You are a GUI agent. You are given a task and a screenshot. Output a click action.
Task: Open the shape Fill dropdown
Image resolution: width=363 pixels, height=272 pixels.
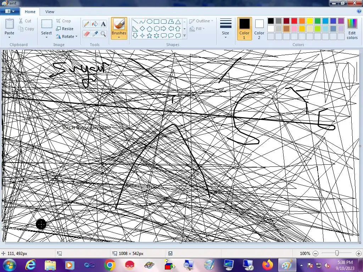coord(197,29)
